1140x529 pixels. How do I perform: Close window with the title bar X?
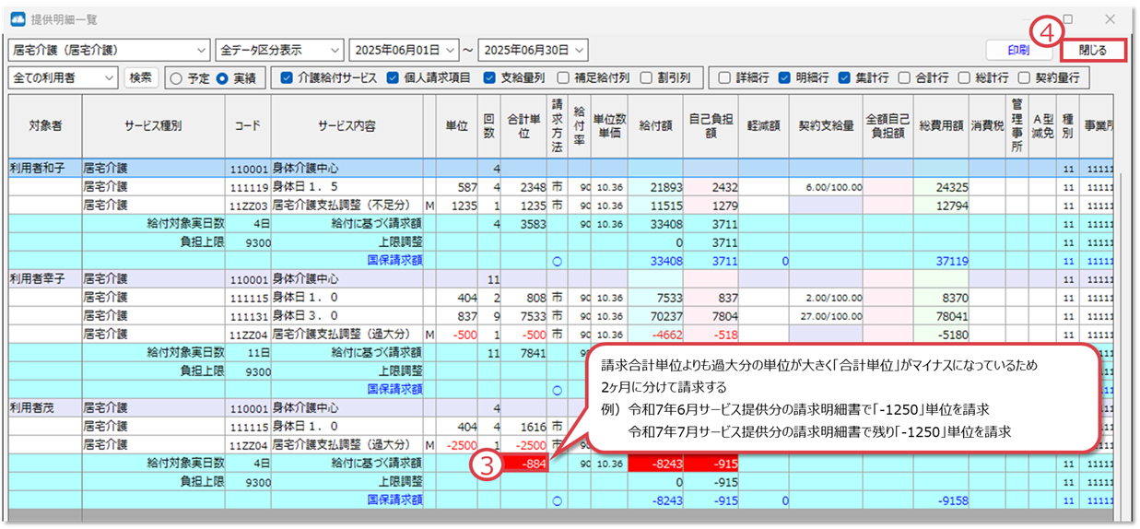point(1110,19)
